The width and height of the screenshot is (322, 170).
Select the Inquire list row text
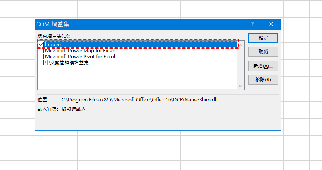click(53, 45)
